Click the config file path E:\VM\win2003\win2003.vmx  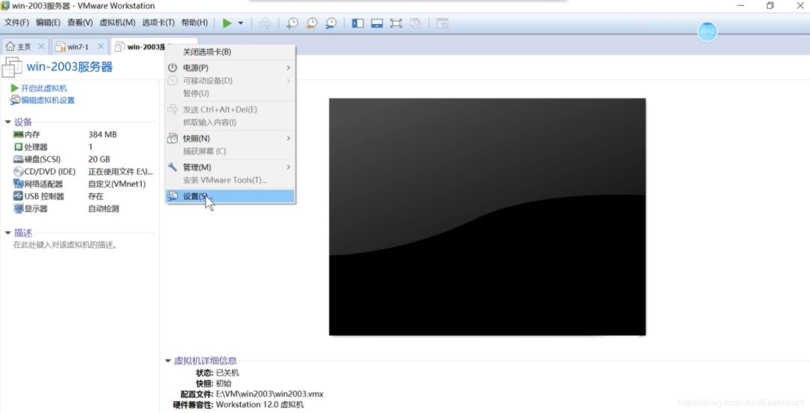270,394
